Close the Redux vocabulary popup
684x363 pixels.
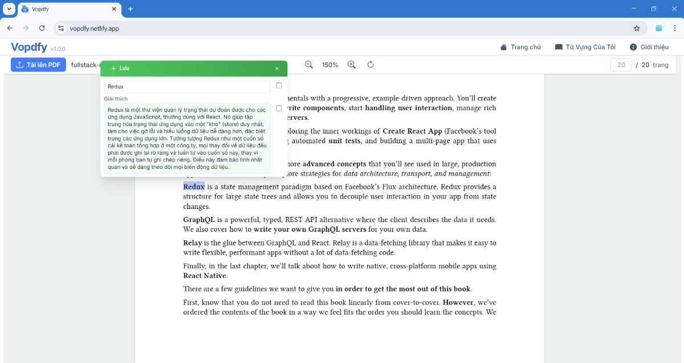point(277,68)
